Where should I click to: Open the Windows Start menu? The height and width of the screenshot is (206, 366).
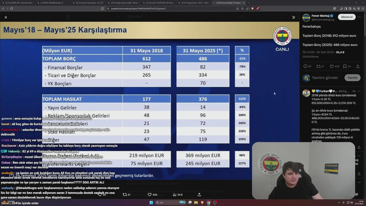tap(151, 203)
